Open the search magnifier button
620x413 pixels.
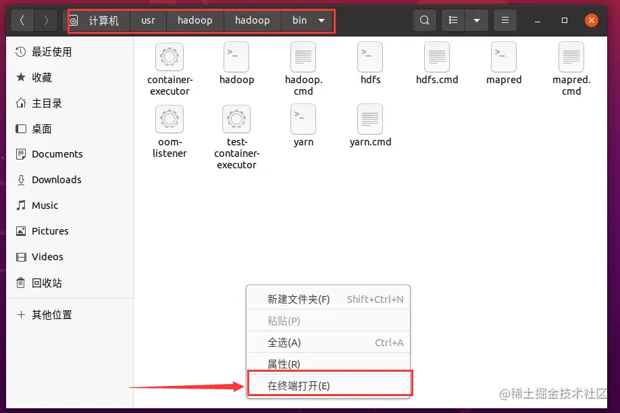pyautogui.click(x=424, y=20)
